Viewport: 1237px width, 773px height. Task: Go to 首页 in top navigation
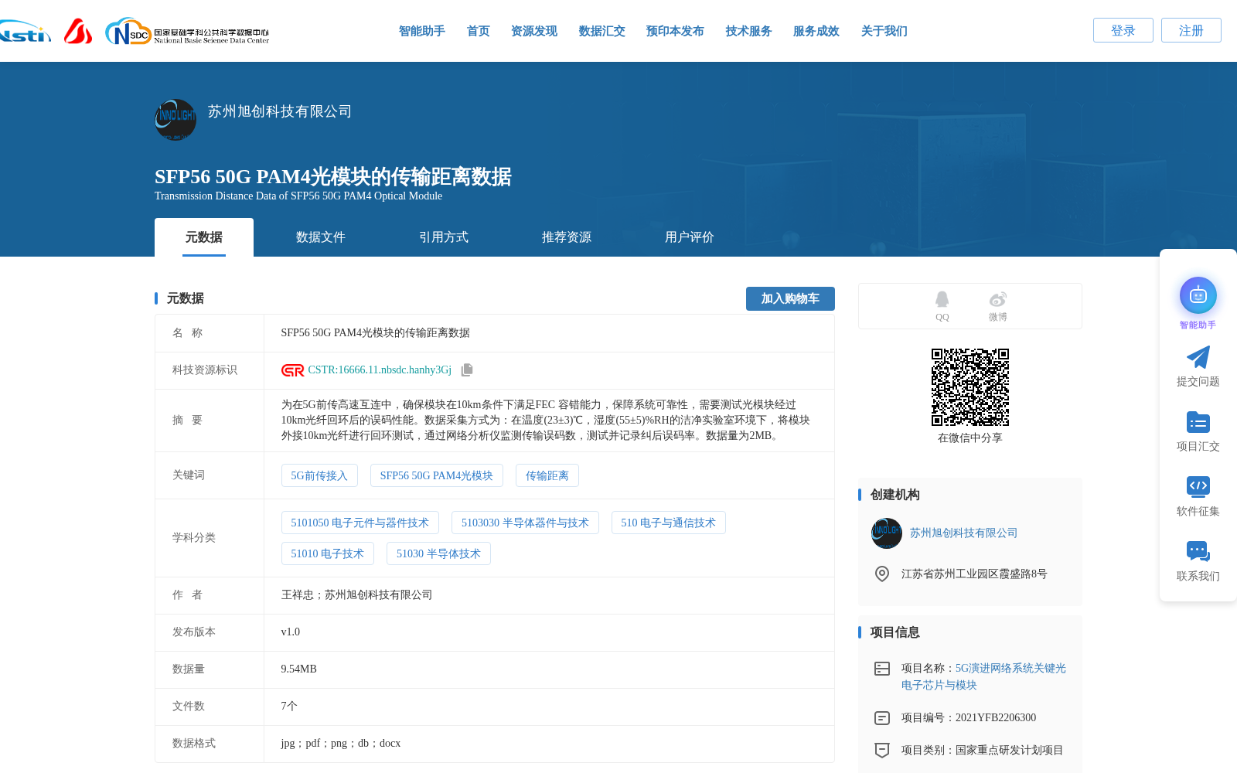478,31
